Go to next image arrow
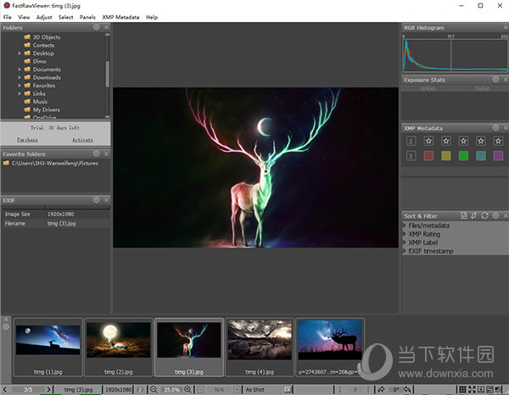This screenshot has height=395, width=509. click(x=48, y=389)
